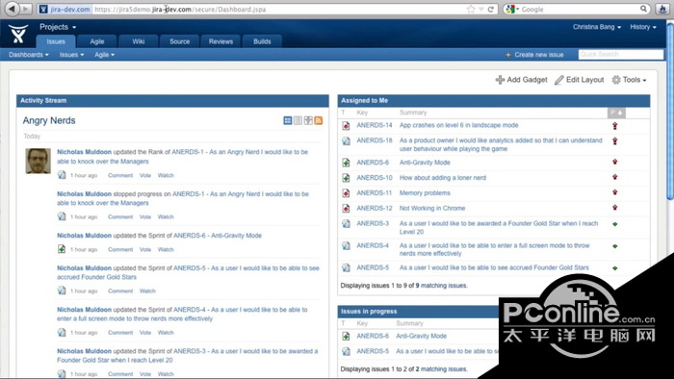Open Anti-Gravity Mode summary in Assigned to Me
The height and width of the screenshot is (379, 674).
(x=425, y=163)
